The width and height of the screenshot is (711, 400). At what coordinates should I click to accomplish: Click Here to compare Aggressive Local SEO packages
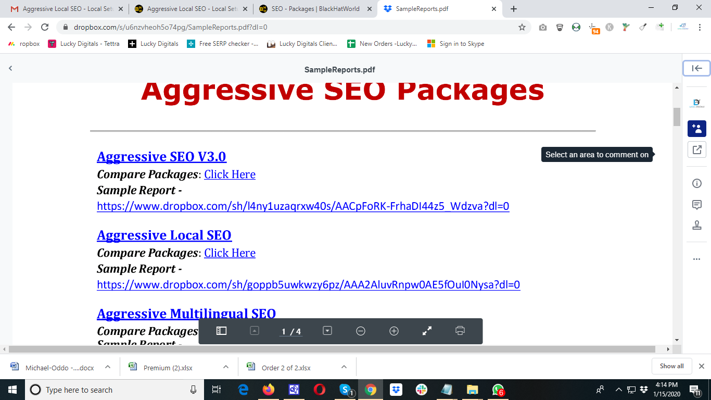(x=230, y=253)
